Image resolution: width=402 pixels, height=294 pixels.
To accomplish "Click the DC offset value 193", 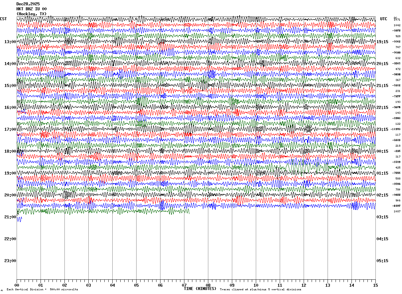I will (x=398, y=102).
